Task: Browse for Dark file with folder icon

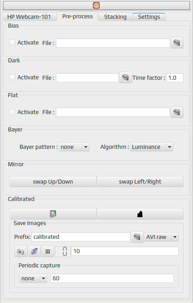Action: pyautogui.click(x=126, y=78)
